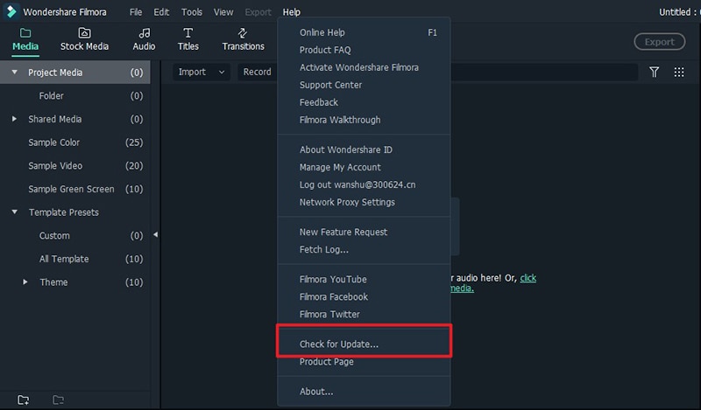
Task: Select Manage My Account
Action: pyautogui.click(x=364, y=167)
